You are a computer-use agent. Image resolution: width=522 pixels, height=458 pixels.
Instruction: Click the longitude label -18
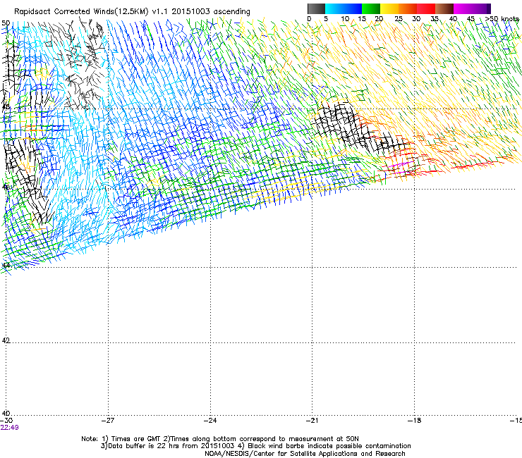point(415,421)
